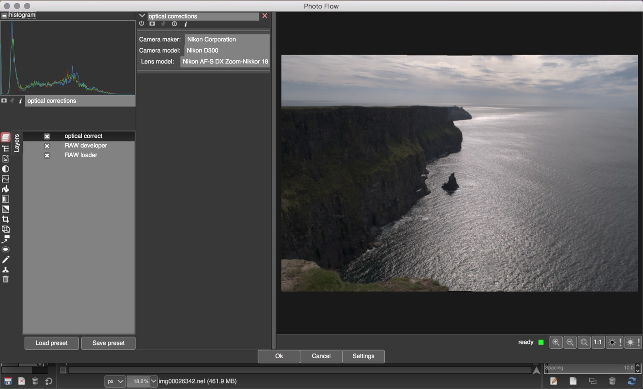Open the px units dropdown
The height and width of the screenshot is (389, 643).
click(x=115, y=381)
